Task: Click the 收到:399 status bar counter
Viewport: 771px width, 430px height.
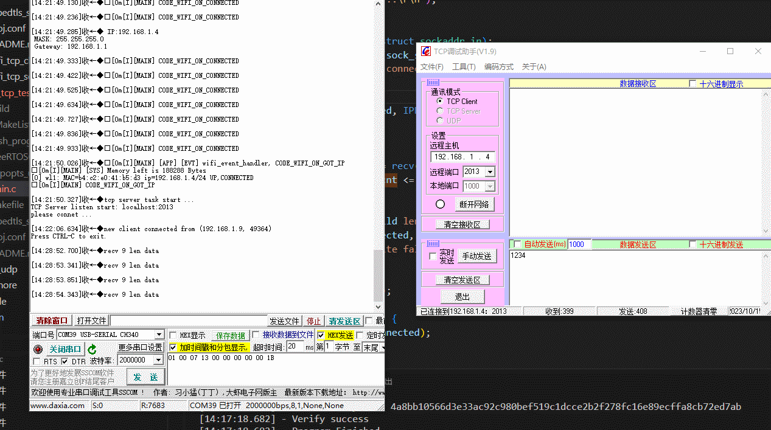Action: [559, 311]
